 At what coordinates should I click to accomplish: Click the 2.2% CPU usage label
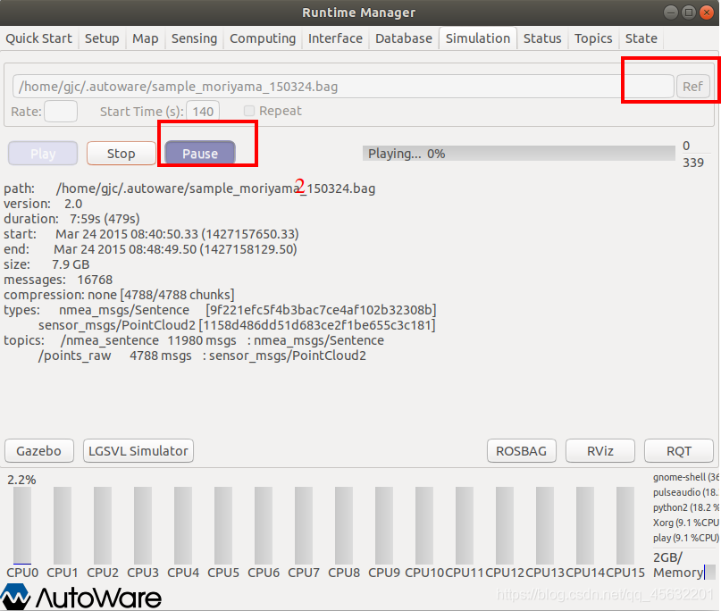click(21, 480)
